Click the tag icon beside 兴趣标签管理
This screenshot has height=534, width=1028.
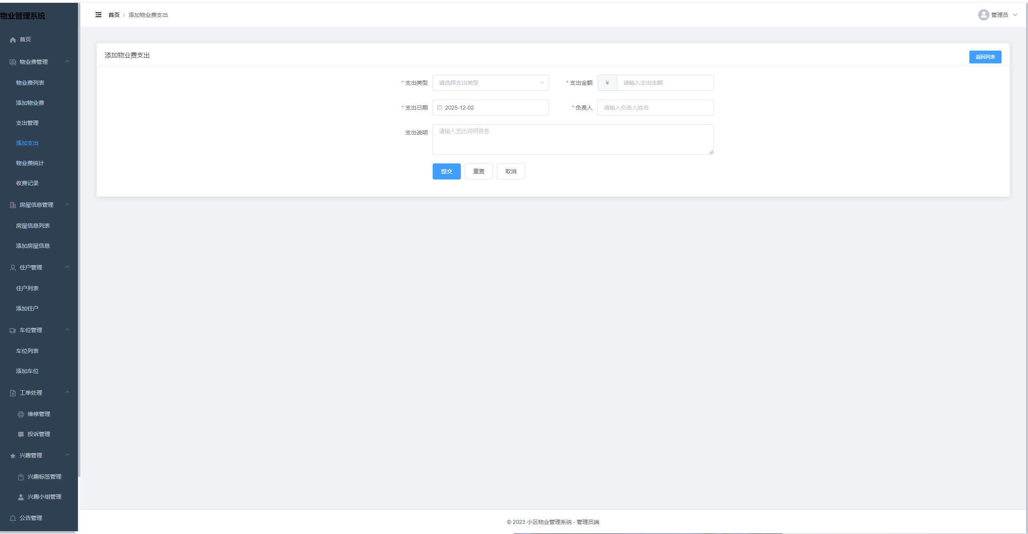[21, 477]
